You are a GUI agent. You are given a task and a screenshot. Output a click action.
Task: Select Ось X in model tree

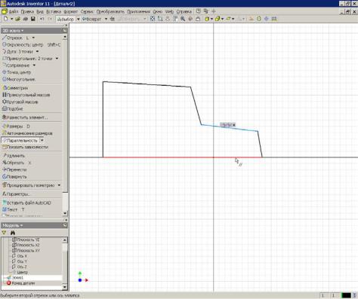coord(20,256)
